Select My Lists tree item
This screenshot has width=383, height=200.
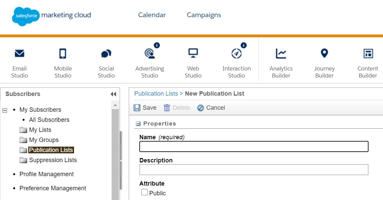coord(40,130)
